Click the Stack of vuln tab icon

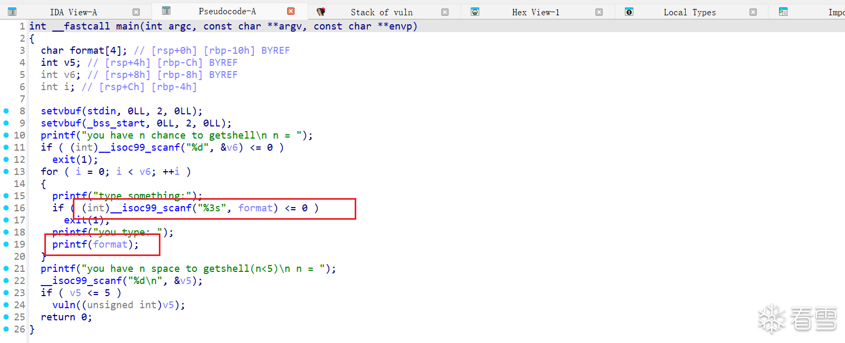coord(320,12)
